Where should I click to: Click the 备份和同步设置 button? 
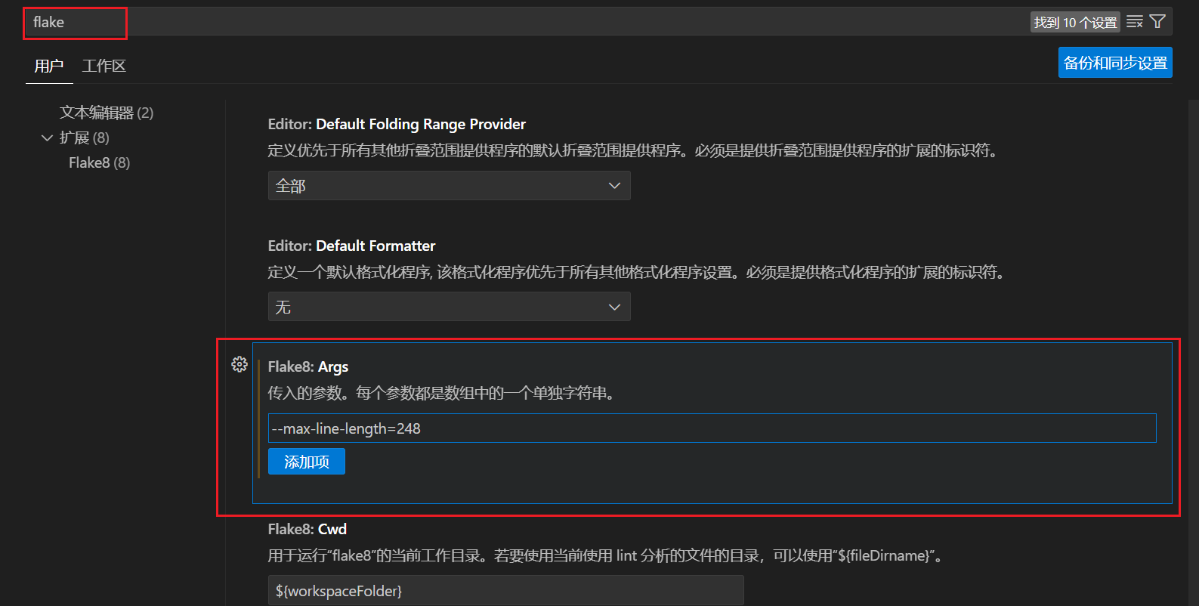pos(1115,63)
